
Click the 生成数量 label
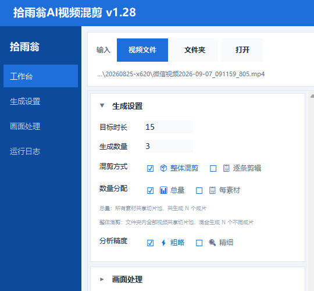[113, 147]
